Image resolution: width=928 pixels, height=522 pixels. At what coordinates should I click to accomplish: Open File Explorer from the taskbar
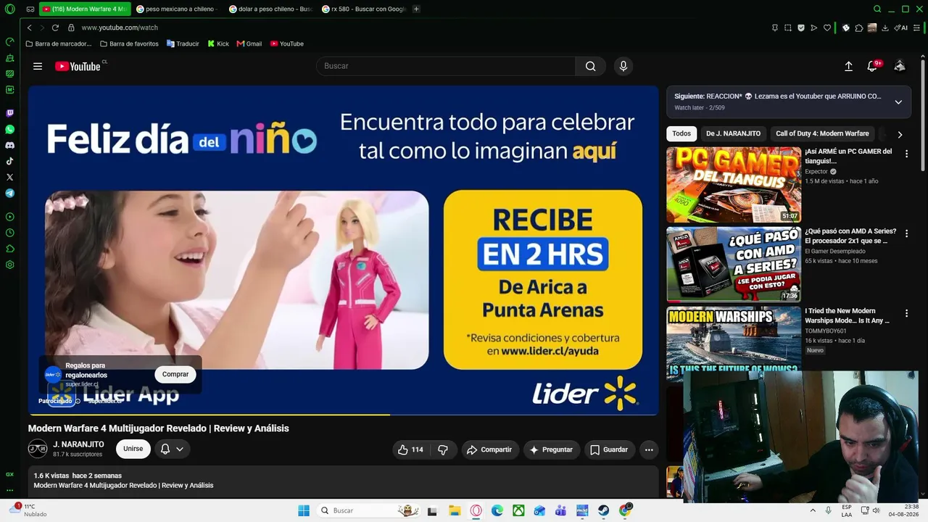(455, 510)
